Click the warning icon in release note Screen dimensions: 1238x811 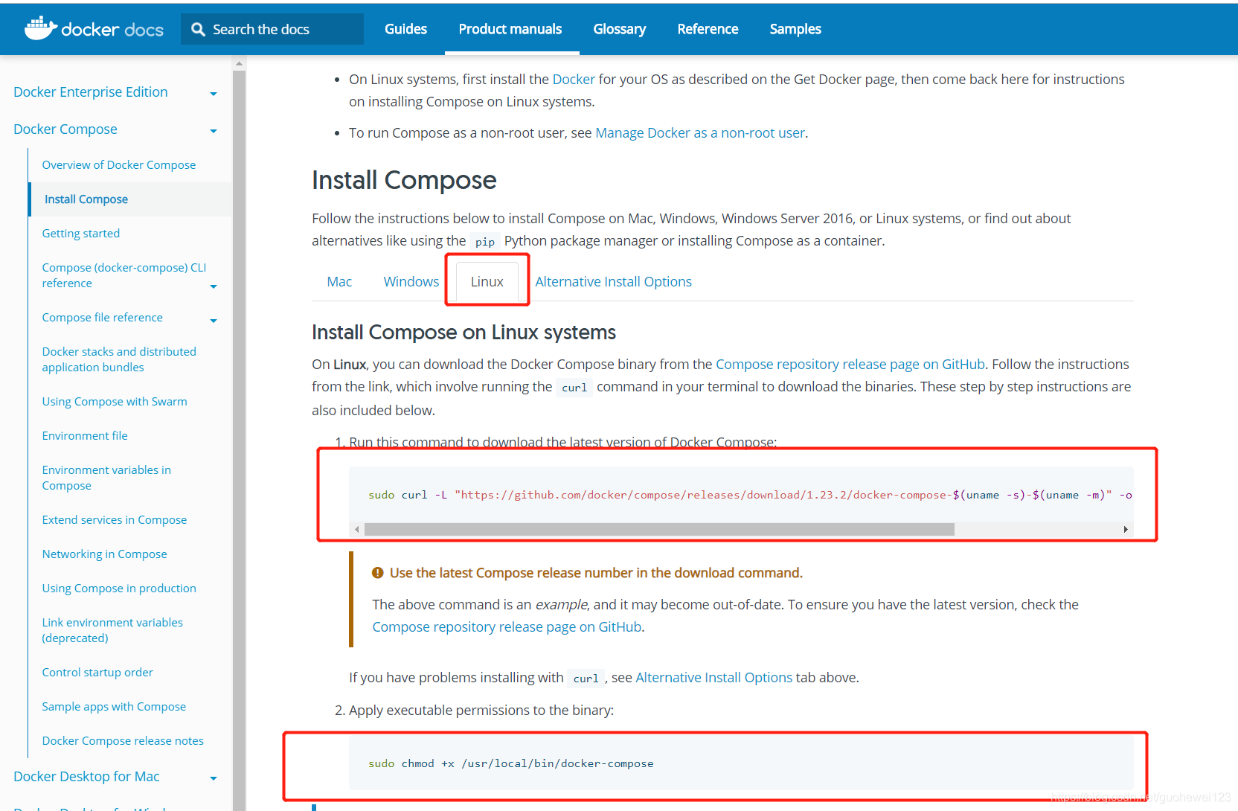point(377,573)
